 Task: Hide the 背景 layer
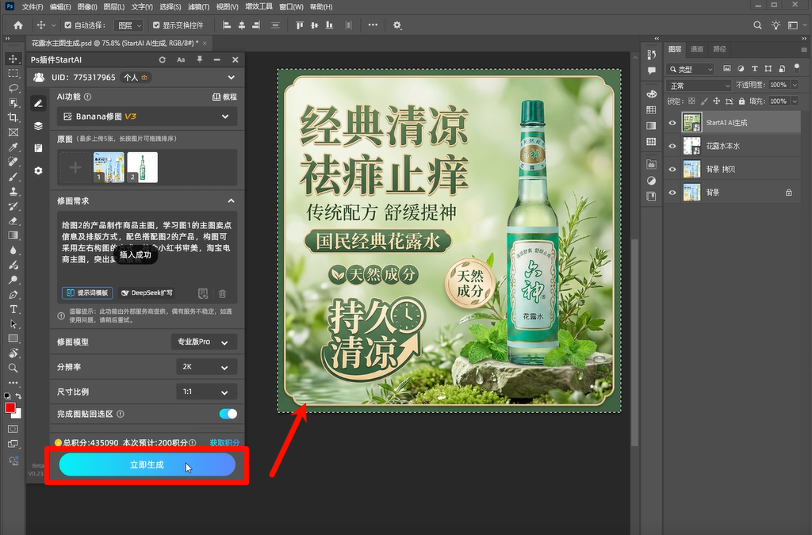[x=672, y=193]
